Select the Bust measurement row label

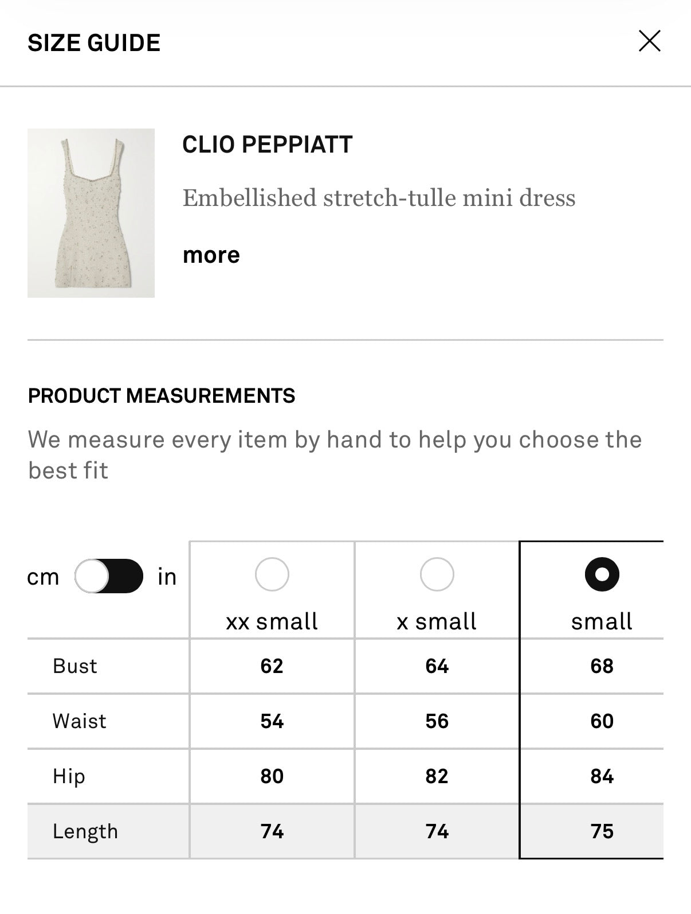click(x=75, y=666)
